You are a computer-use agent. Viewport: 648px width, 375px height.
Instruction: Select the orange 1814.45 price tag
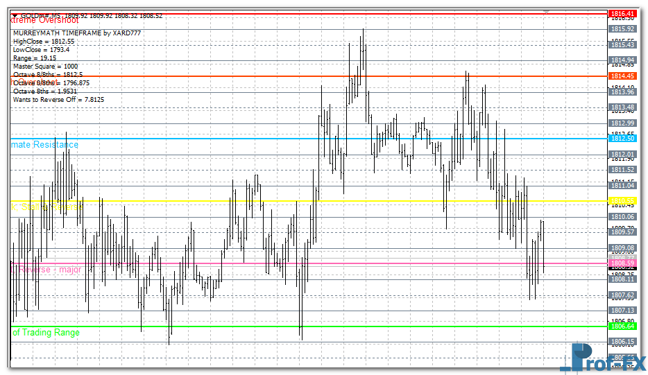(622, 76)
